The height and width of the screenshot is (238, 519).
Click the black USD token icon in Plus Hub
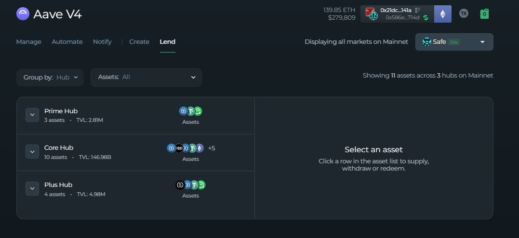pyautogui.click(x=180, y=185)
